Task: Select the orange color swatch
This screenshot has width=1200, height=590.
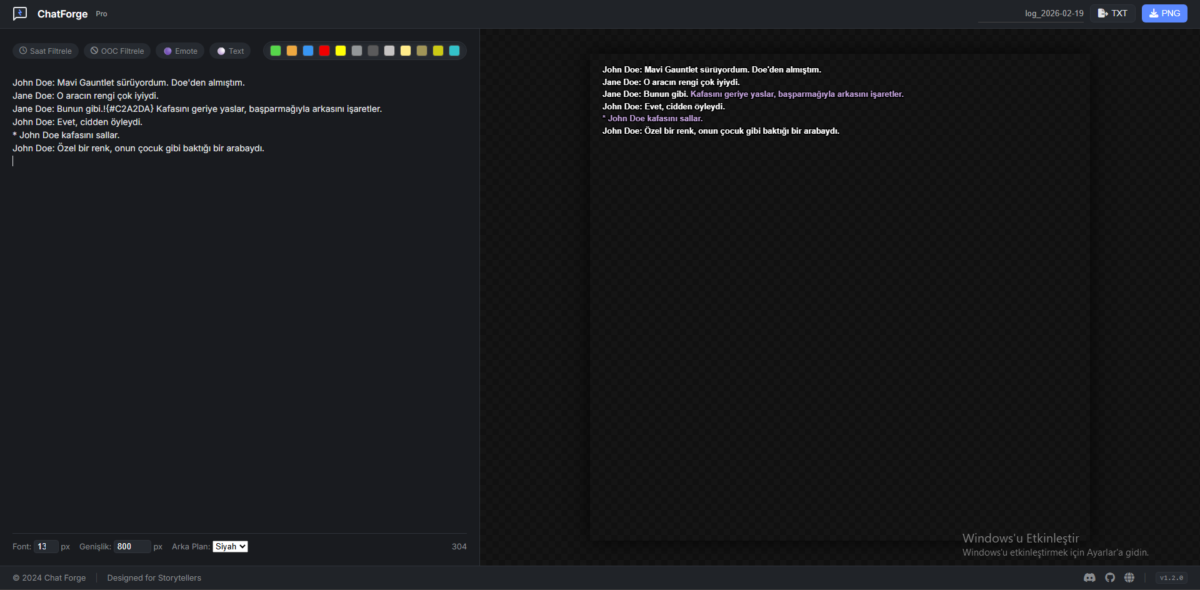Action: 292,51
